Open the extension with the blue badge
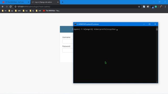The width and height of the screenshot is (168, 94). [152, 7]
